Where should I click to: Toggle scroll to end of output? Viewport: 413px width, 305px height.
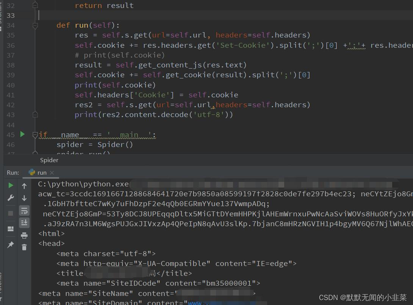(x=24, y=223)
